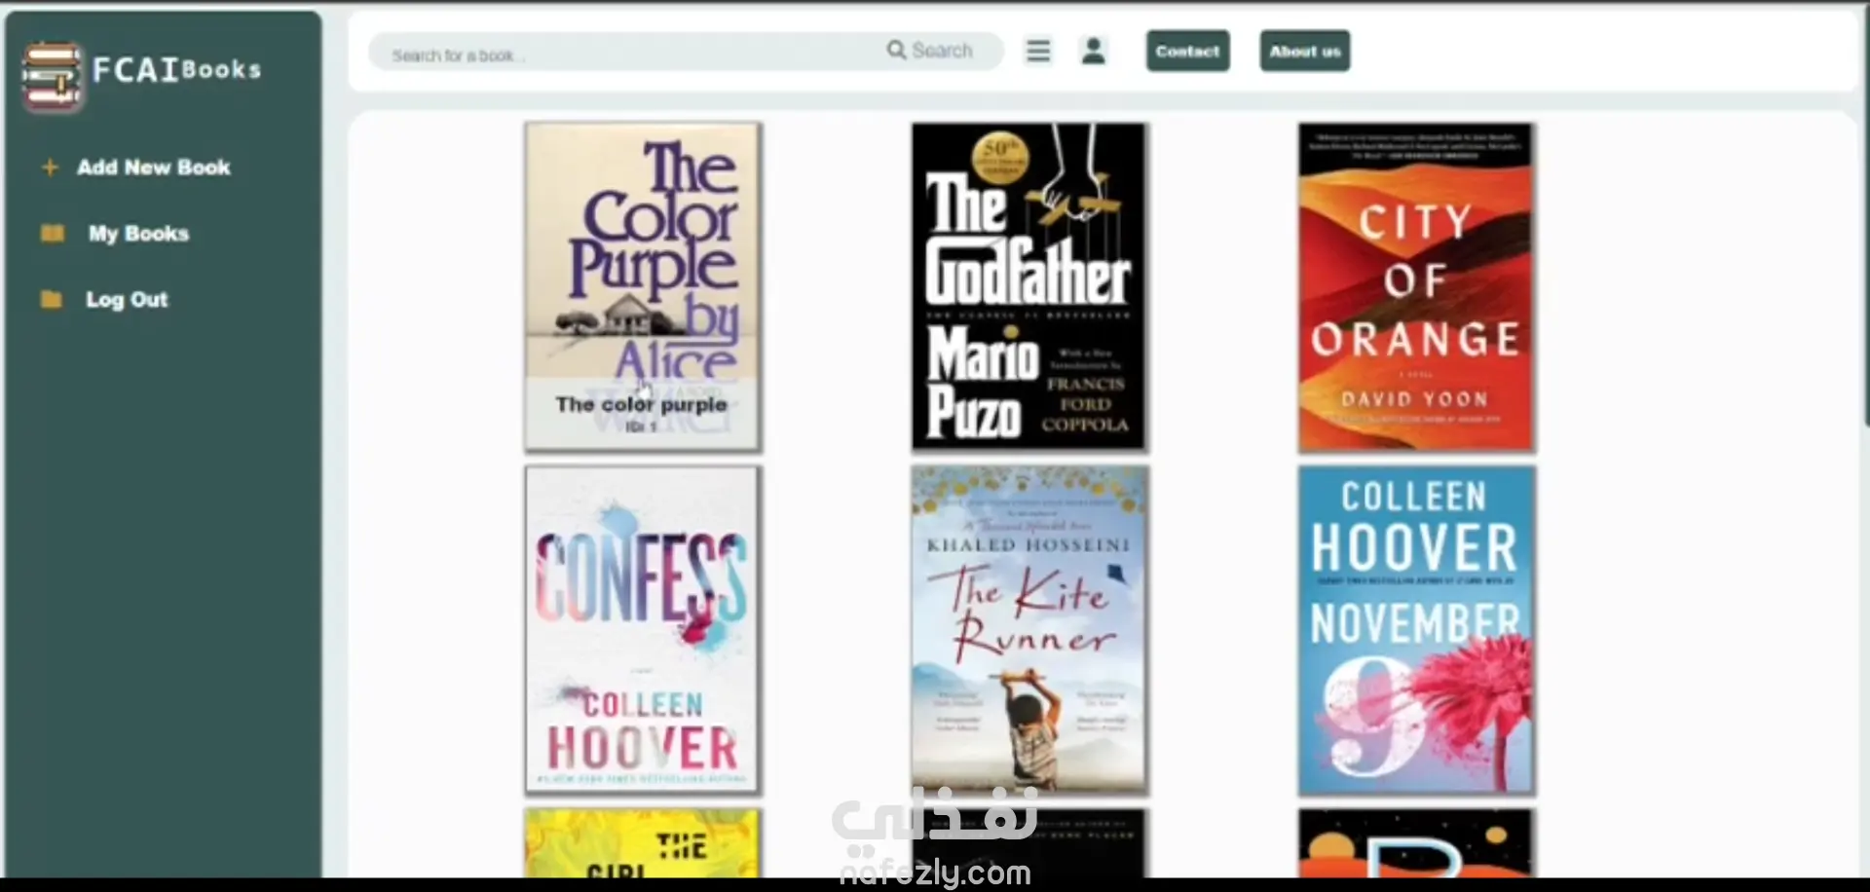
Task: Open The Kite Runner book cover
Action: point(1028,630)
